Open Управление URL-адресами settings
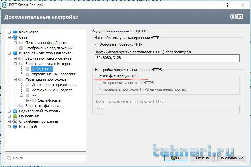251x167 pixels. [54, 74]
